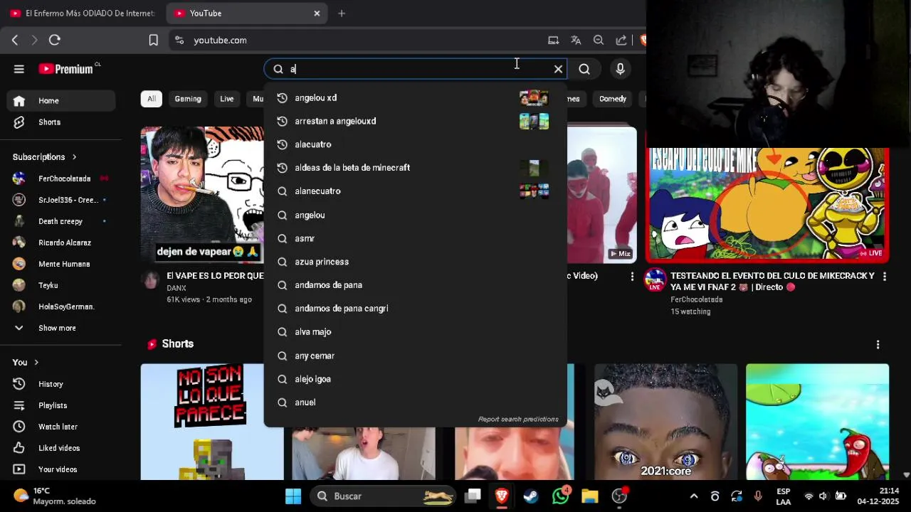Choose 'alejo igoa' search suggestion

tap(416, 379)
